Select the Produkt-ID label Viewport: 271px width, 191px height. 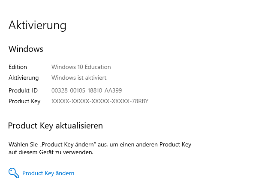pyautogui.click(x=23, y=90)
